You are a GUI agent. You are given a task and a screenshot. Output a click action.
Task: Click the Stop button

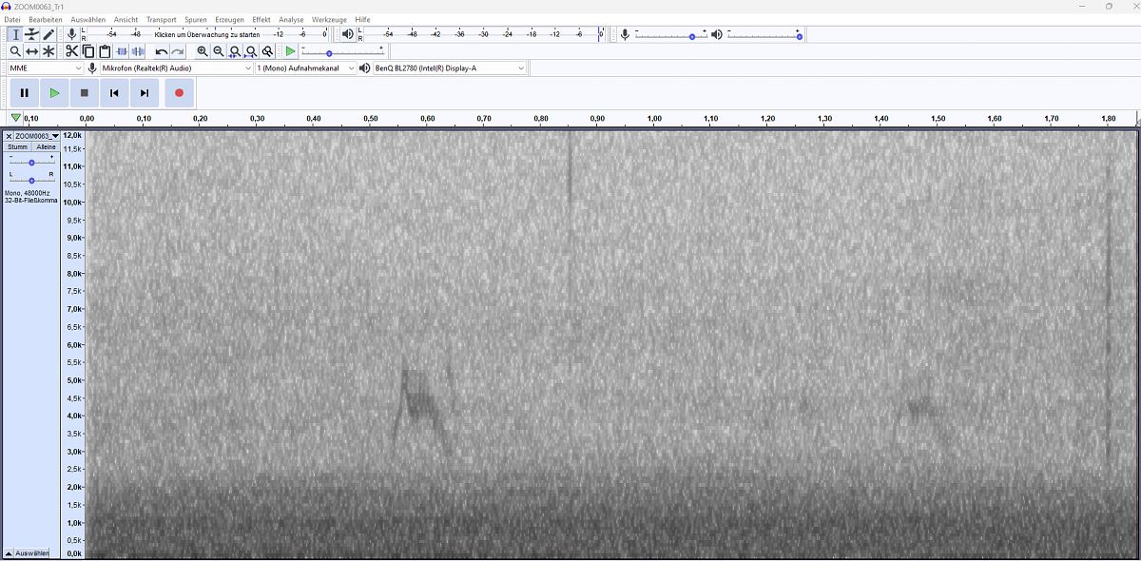point(84,93)
